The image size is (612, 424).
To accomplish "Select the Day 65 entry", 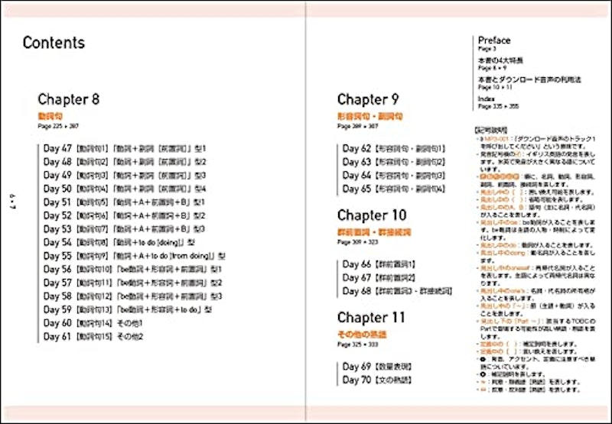I will coord(394,189).
